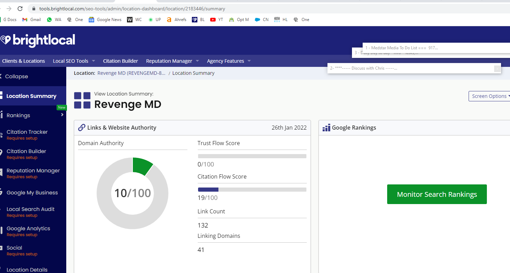Open the Google News bookmark
This screenshot has width=510, height=273.
[105, 20]
